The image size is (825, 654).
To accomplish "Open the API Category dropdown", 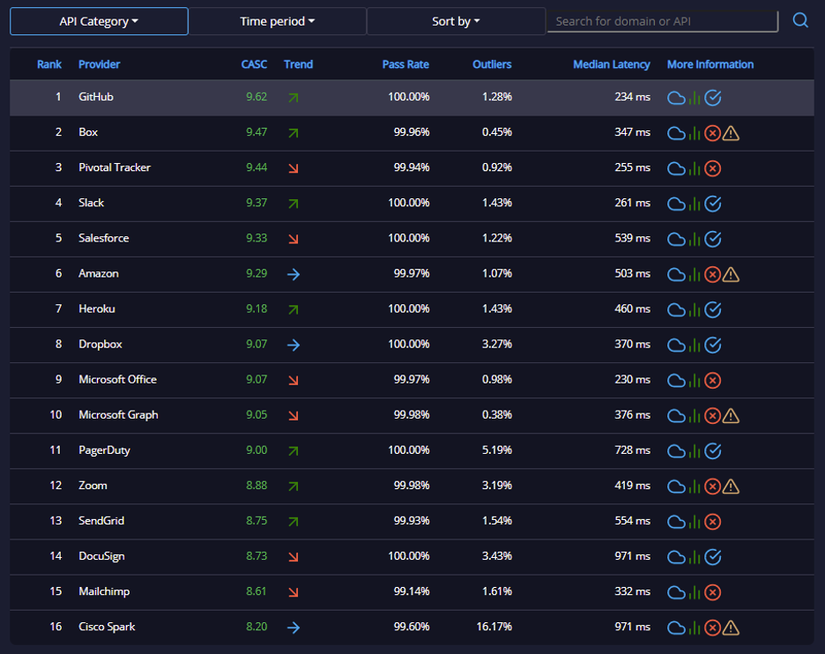I will tap(99, 21).
